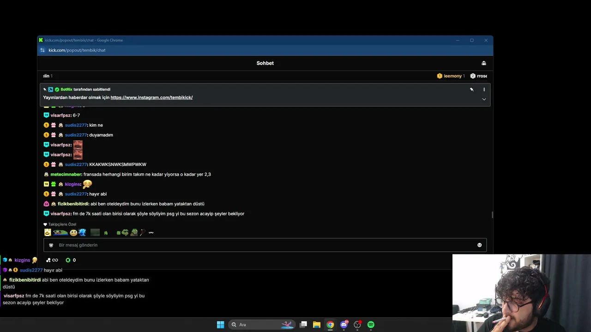Switch to Google Chrome on taskbar
This screenshot has height=332, width=591.
coord(330,325)
